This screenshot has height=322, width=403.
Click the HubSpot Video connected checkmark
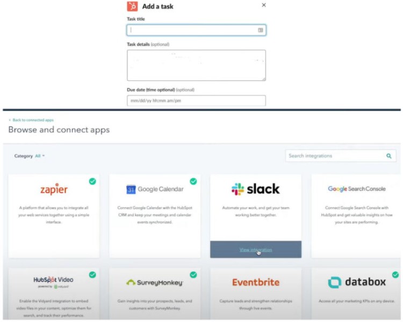(x=92, y=275)
